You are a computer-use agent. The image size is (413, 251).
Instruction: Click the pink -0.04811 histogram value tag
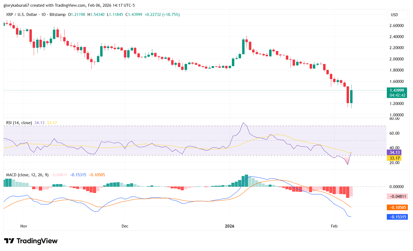click(x=397, y=196)
